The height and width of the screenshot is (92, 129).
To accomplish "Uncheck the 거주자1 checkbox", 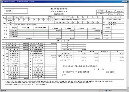I will point(106,11).
